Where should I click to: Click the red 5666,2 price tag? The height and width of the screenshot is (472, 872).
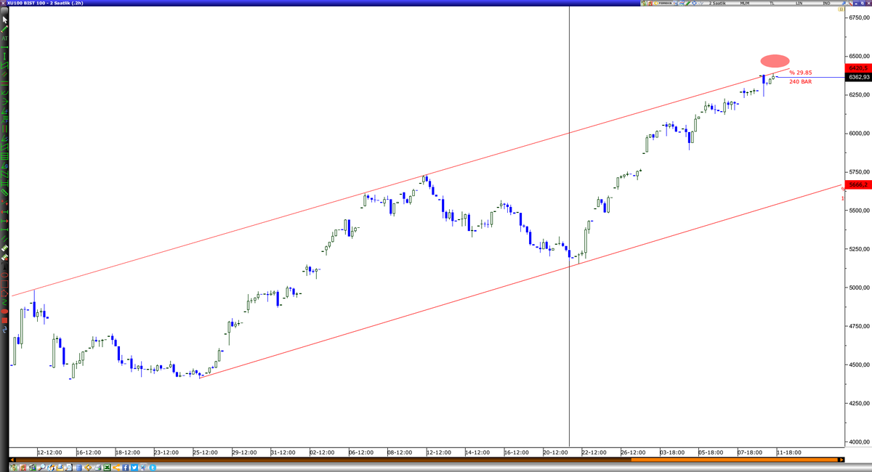(x=858, y=184)
